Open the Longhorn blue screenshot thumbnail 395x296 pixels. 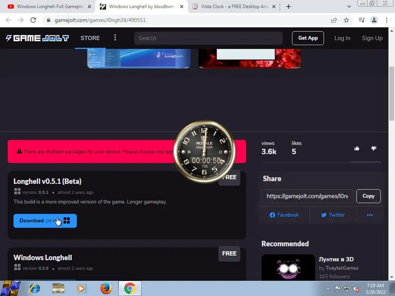point(139,59)
